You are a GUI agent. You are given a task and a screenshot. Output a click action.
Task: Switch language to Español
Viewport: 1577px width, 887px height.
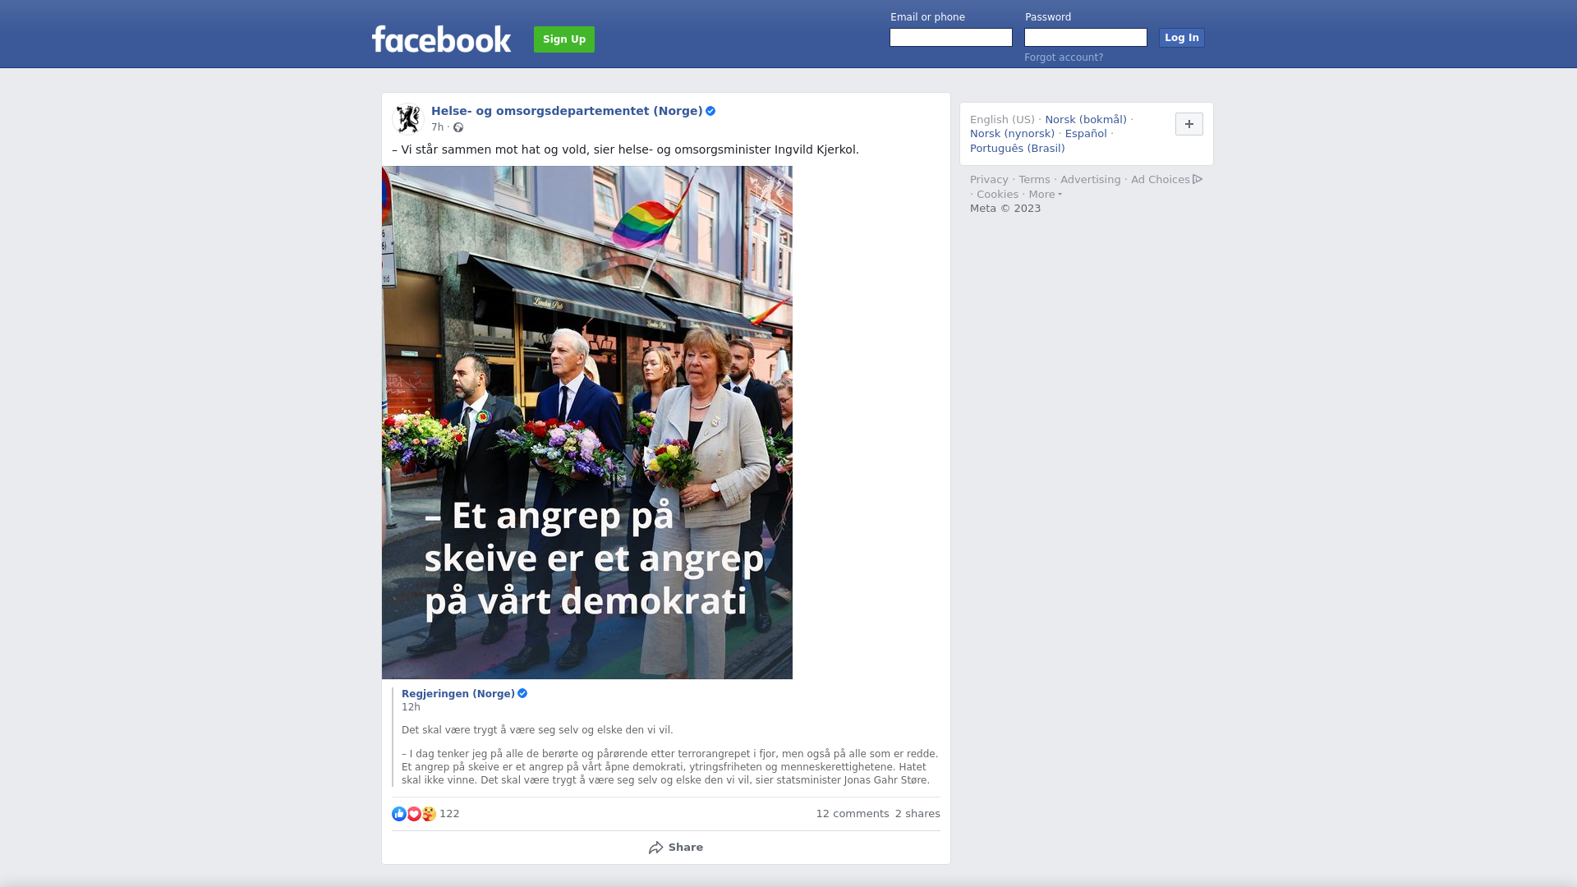1086,134
